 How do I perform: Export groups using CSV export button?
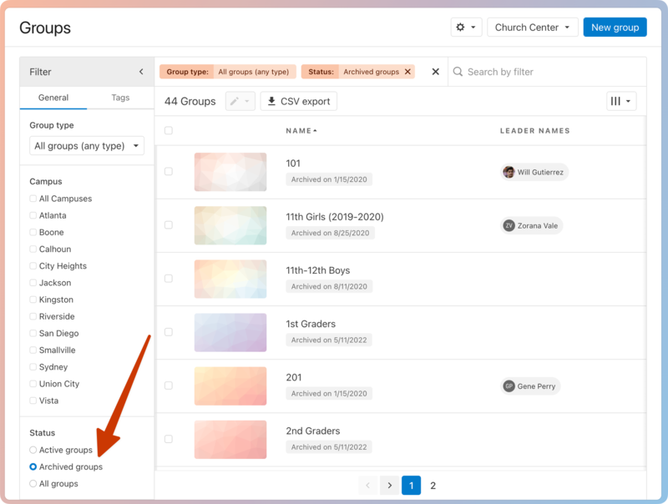click(x=298, y=101)
